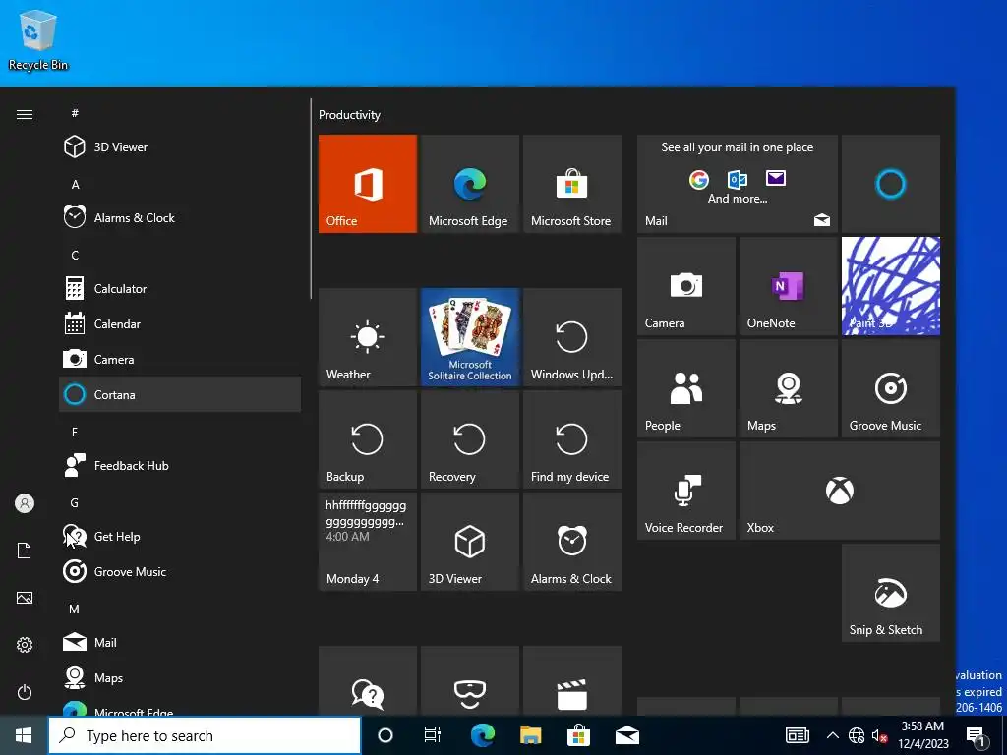Open the Recovery tile

click(x=469, y=439)
